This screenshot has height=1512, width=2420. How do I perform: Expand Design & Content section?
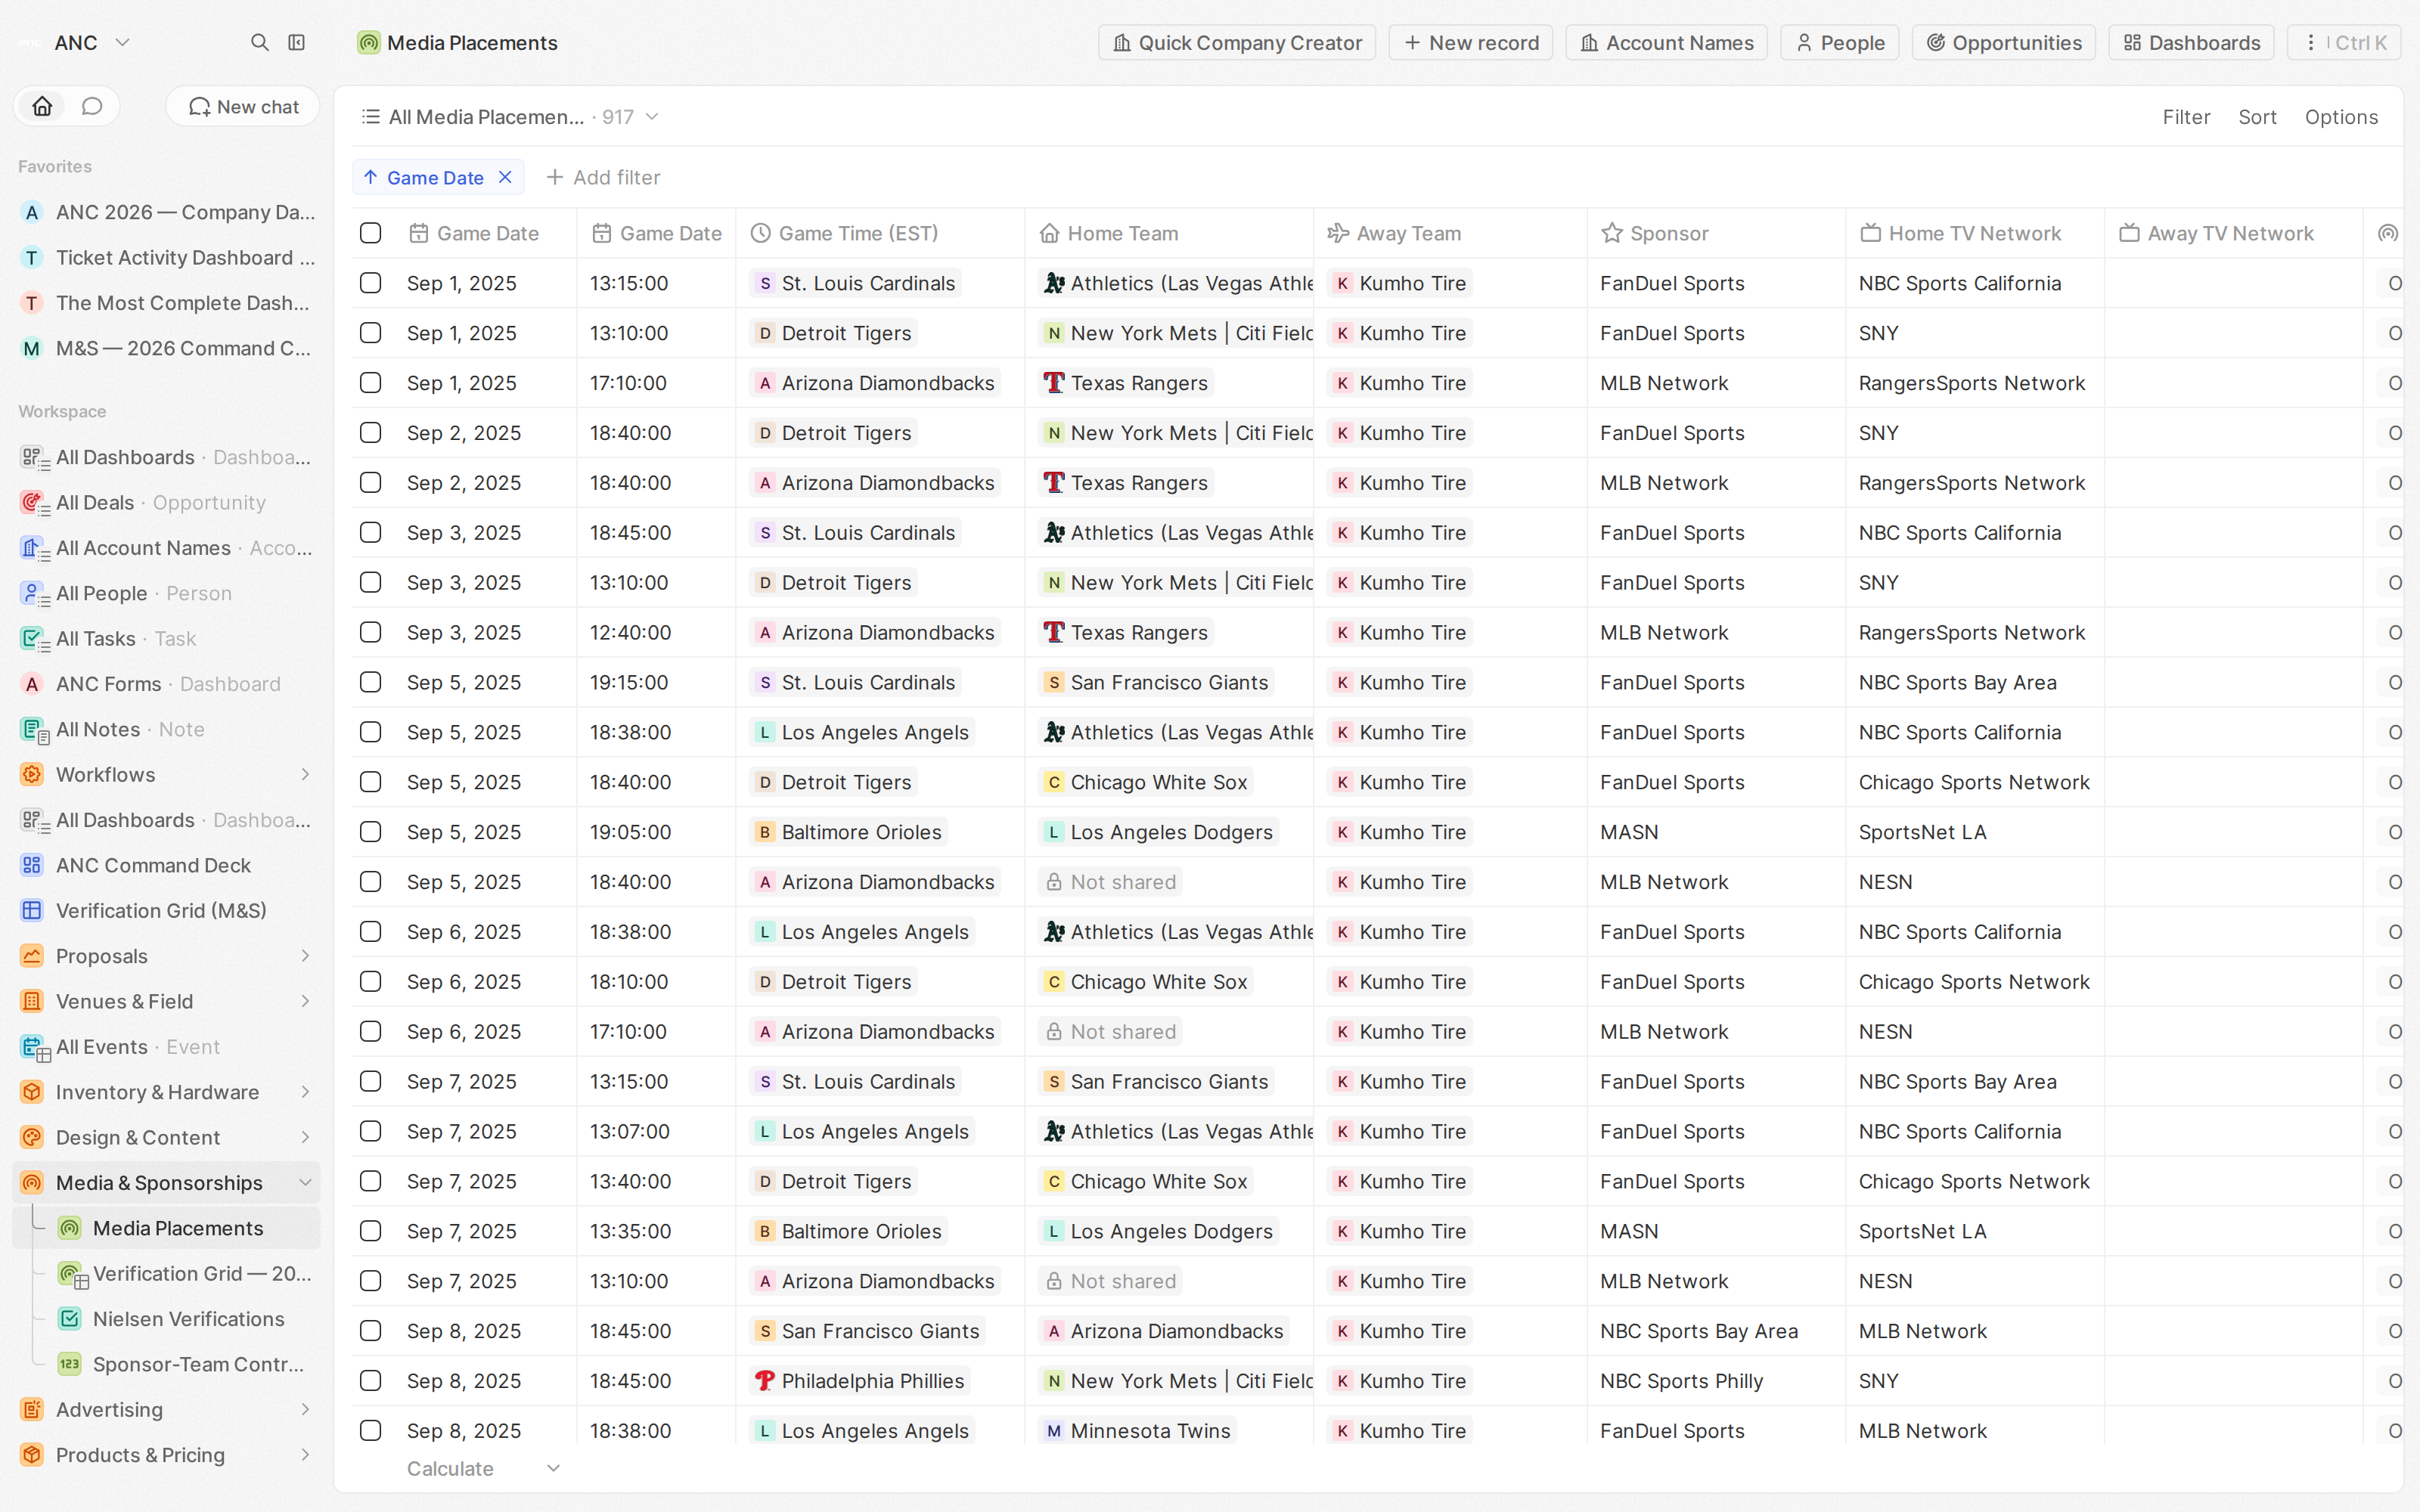[x=305, y=1137]
